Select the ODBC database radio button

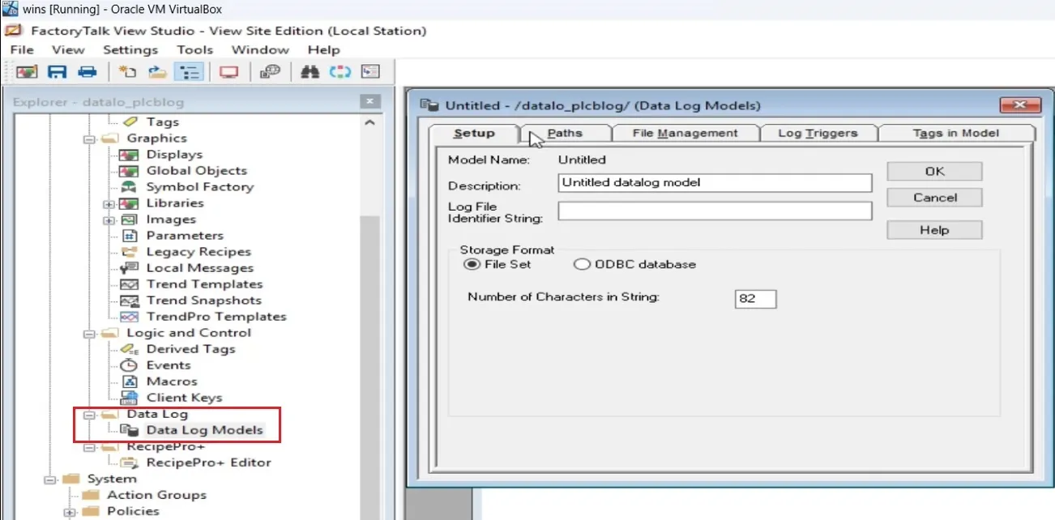tap(581, 264)
